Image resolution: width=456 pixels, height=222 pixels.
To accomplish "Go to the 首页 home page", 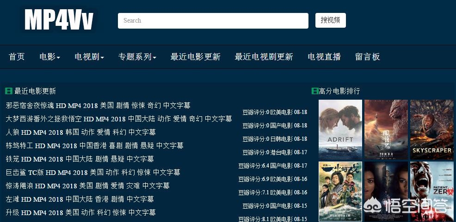I will click(17, 57).
